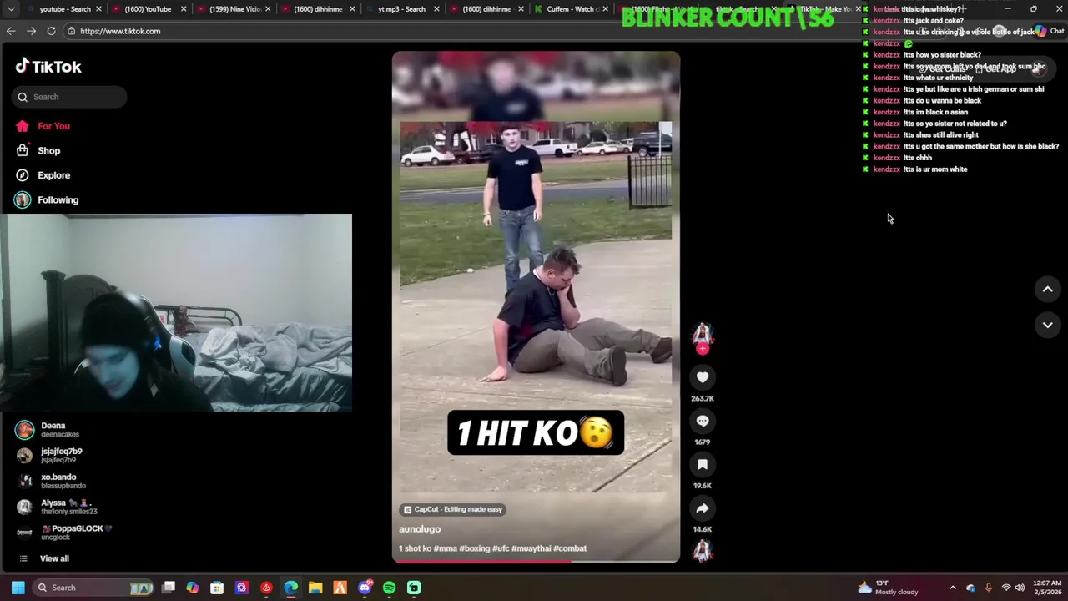
Task: Go to next video with down chevron
Action: coord(1048,325)
